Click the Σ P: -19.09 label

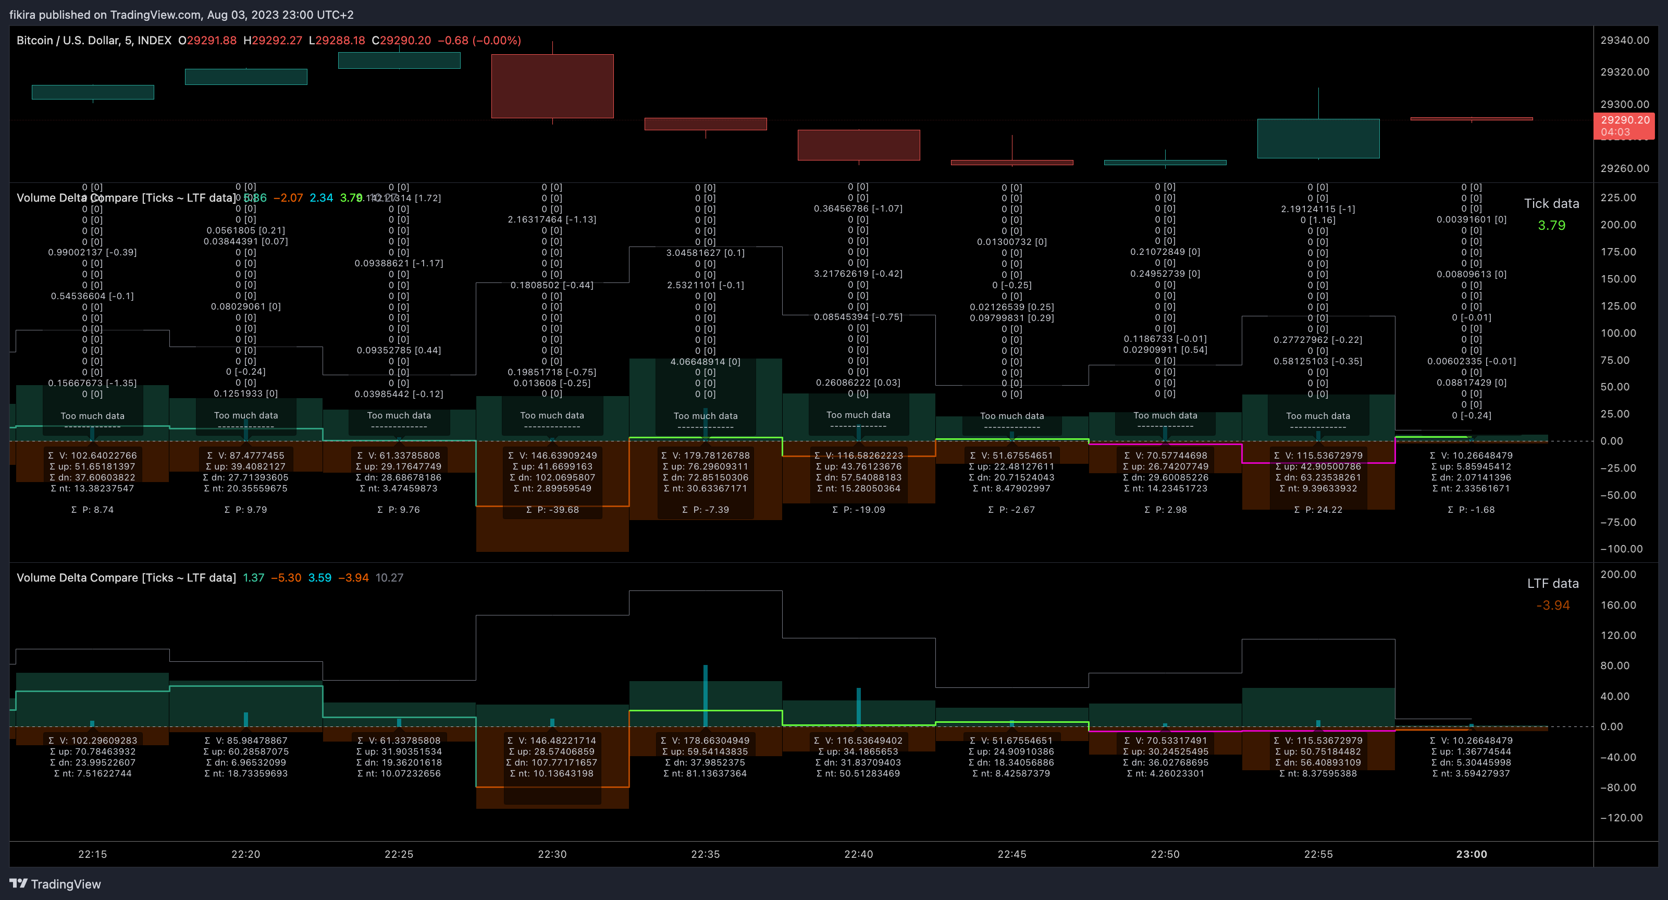(x=859, y=510)
